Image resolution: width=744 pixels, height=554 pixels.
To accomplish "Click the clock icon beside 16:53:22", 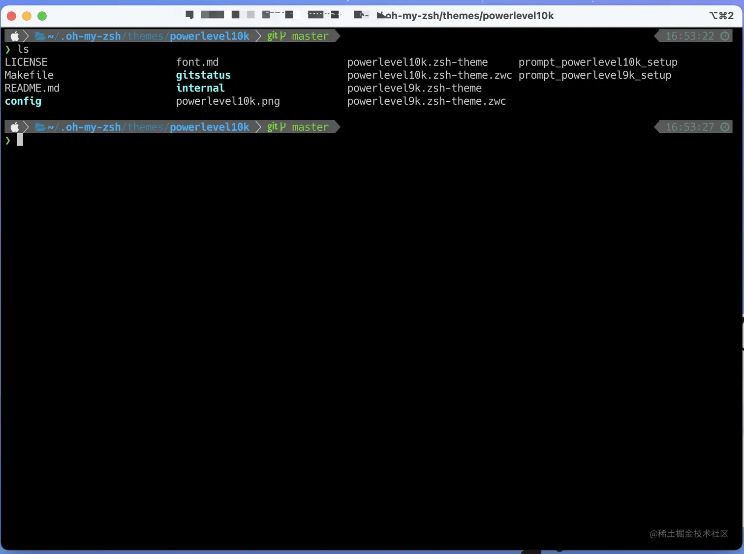I will [x=725, y=36].
